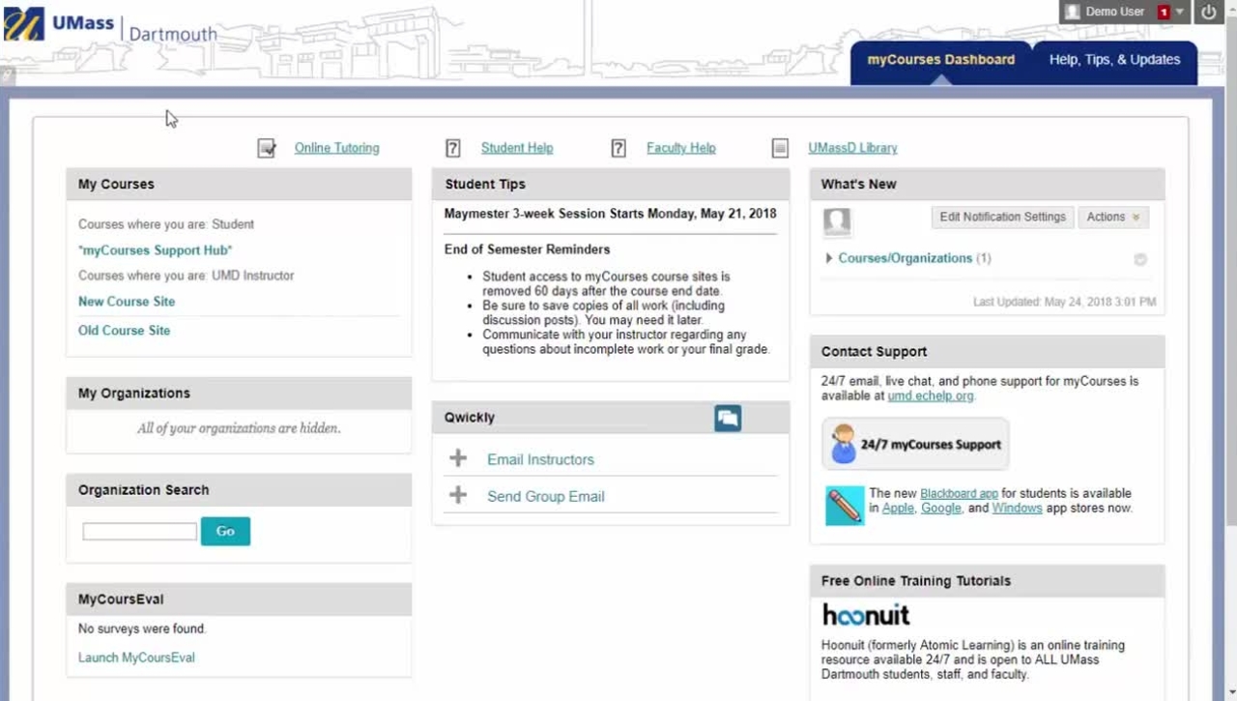Click the 24/7 myCourses Support button
Viewport: 1237px width, 701px height.
pyautogui.click(x=915, y=445)
